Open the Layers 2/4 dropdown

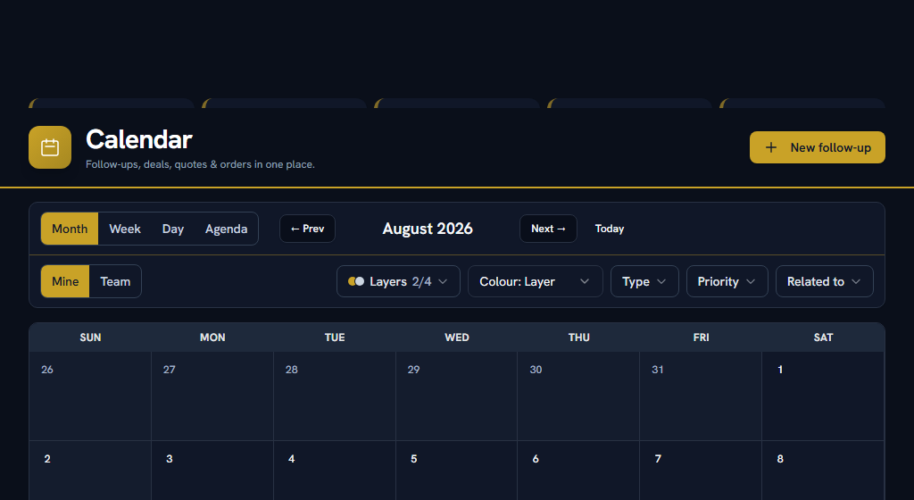click(398, 281)
